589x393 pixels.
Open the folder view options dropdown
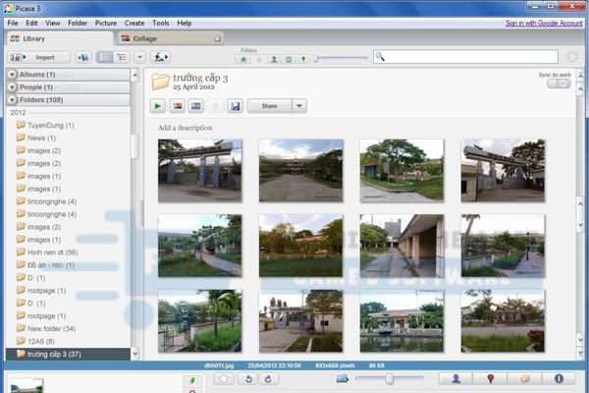139,57
